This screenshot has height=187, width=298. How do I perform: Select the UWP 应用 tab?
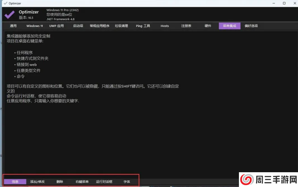pos(56,26)
